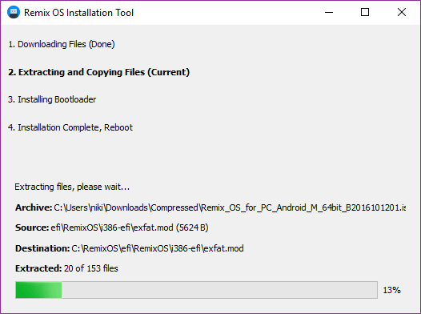This screenshot has width=421, height=314.
Task: Click step 4 Installation Complete, Reboot
Action: coord(70,127)
